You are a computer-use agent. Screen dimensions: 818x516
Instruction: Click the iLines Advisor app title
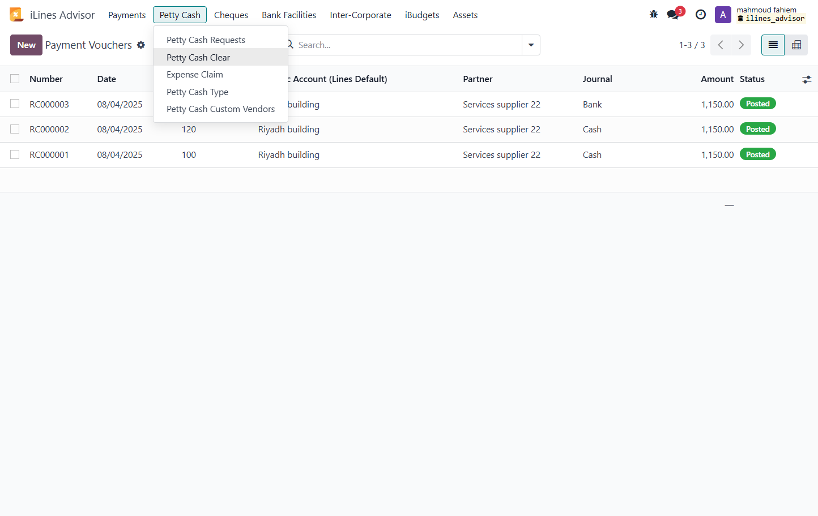click(62, 15)
